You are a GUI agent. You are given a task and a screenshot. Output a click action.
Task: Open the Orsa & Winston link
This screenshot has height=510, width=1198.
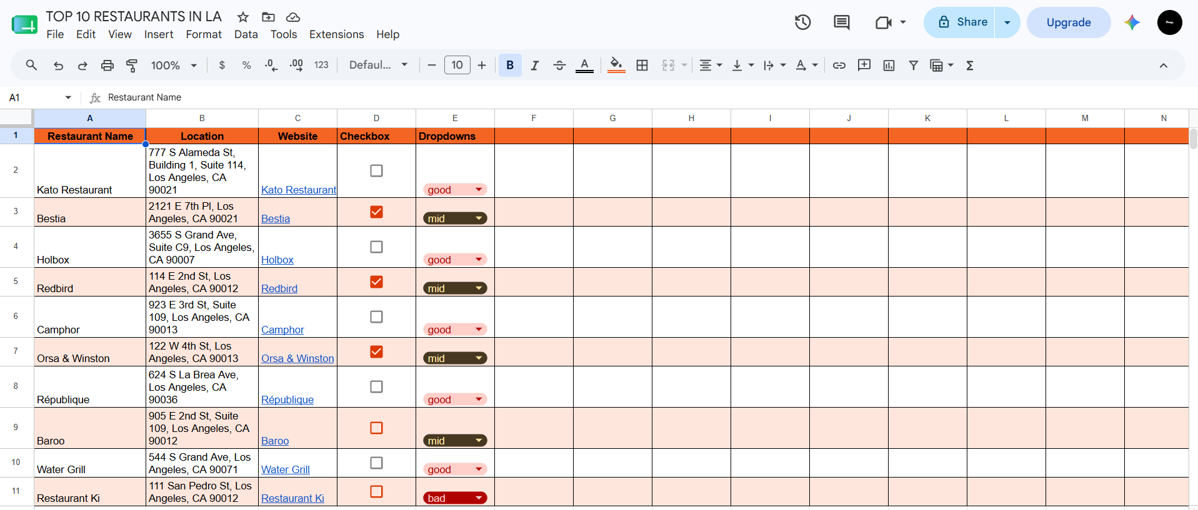tap(297, 358)
